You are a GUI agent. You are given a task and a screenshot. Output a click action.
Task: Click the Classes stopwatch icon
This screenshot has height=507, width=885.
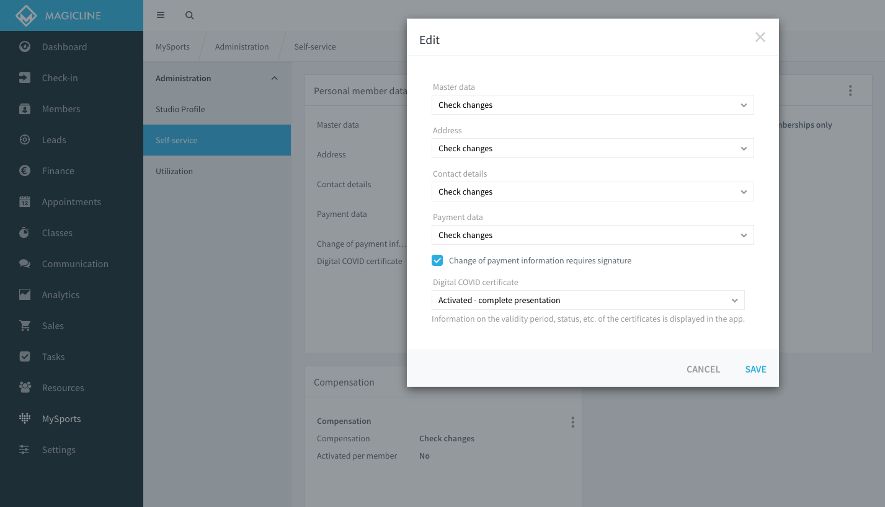[25, 232]
